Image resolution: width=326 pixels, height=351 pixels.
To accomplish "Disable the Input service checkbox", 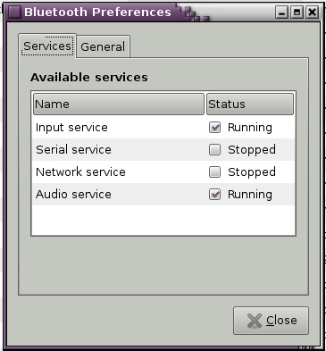I will (214, 128).
